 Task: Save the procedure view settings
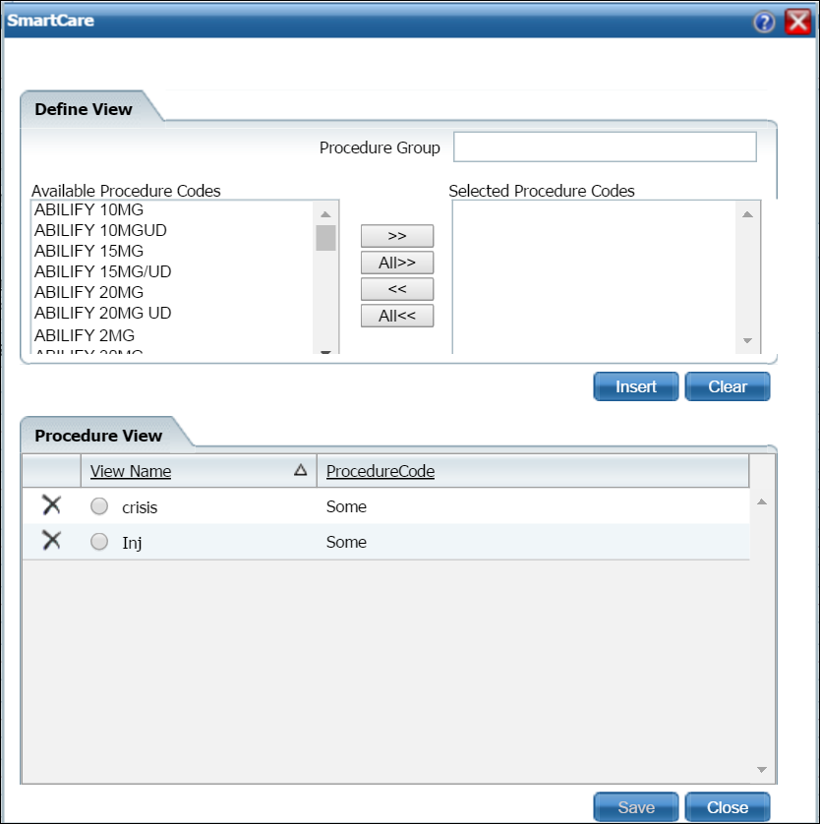635,806
